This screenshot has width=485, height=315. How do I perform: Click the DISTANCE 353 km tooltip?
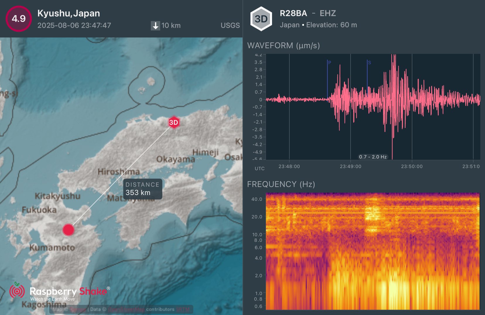[143, 189]
